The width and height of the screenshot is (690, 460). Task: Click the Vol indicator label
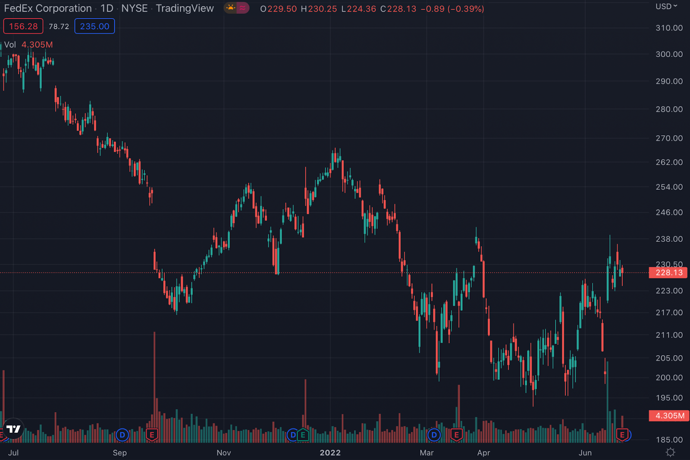[x=10, y=45]
